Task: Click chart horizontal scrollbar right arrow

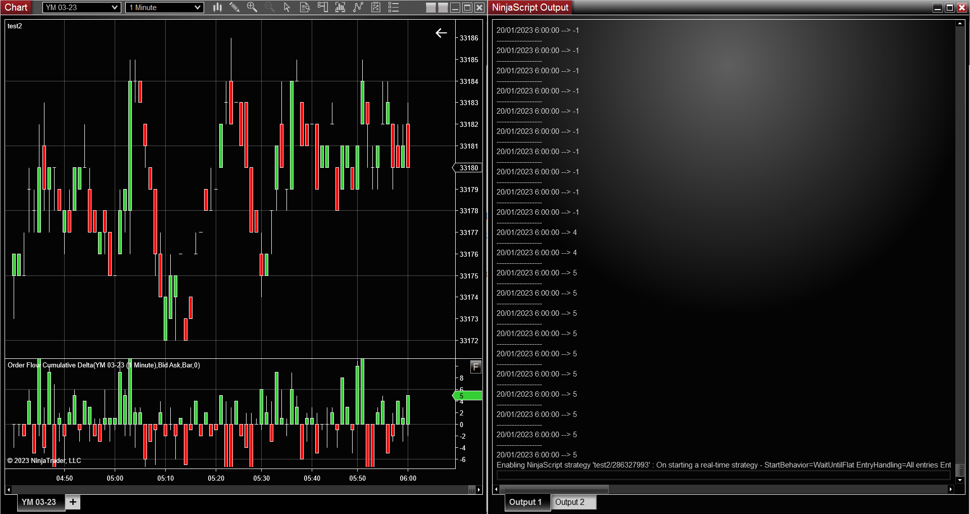Action: pos(479,489)
